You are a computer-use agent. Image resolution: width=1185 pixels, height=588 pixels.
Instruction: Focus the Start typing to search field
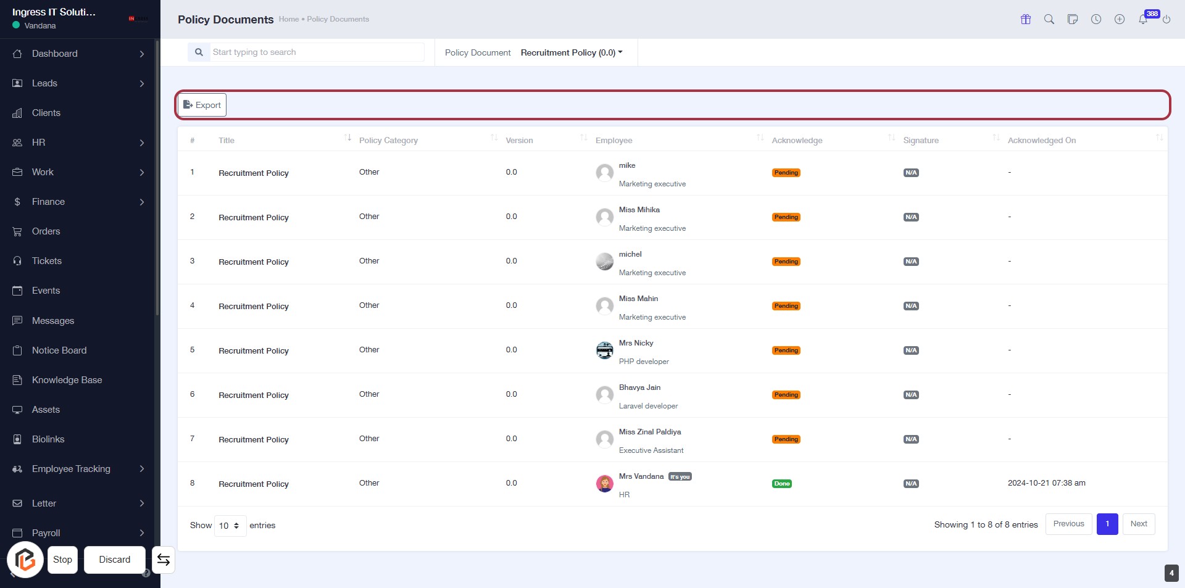316,52
